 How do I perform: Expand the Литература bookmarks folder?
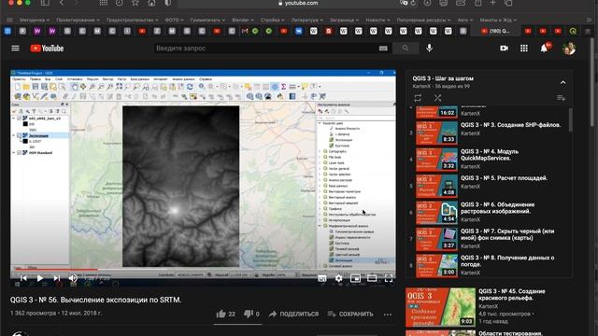307,20
